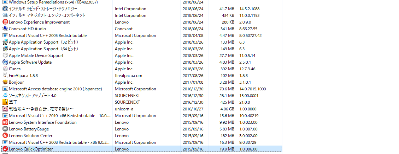Select Lenovo BatteryGauge name
The height and width of the screenshot is (154, 399).
pyautogui.click(x=29, y=129)
